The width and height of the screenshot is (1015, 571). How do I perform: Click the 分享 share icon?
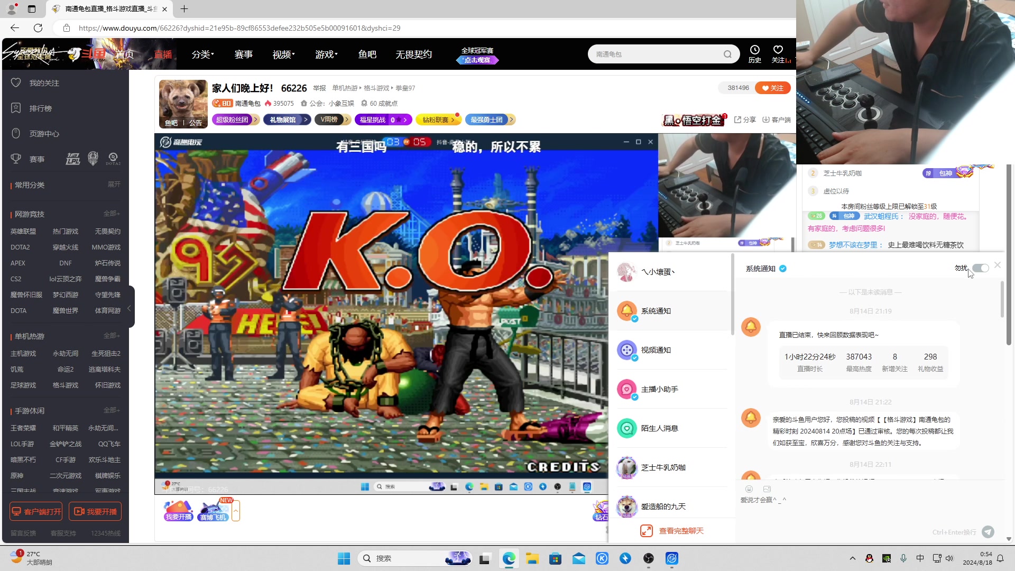737,120
